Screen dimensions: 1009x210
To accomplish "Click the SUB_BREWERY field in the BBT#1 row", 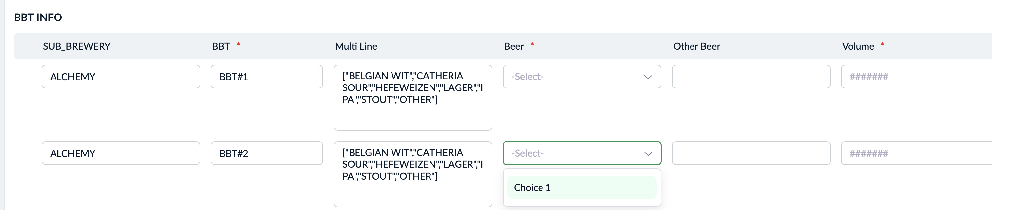I will pyautogui.click(x=121, y=77).
